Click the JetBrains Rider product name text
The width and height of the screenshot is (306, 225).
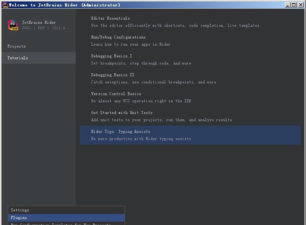tap(39, 22)
